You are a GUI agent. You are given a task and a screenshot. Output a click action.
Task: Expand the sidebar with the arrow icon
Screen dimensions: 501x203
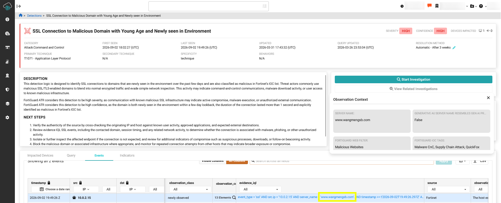(x=19, y=6)
